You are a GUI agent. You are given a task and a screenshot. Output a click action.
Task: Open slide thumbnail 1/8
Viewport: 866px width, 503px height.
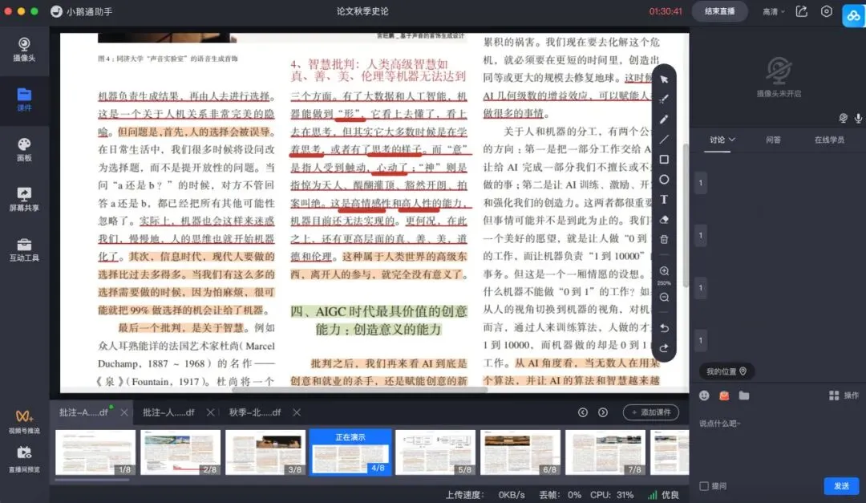[95, 452]
